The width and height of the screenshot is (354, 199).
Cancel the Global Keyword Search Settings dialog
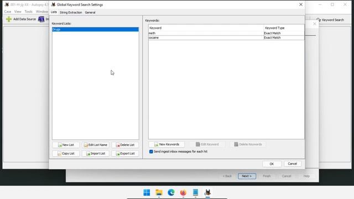pos(293,164)
